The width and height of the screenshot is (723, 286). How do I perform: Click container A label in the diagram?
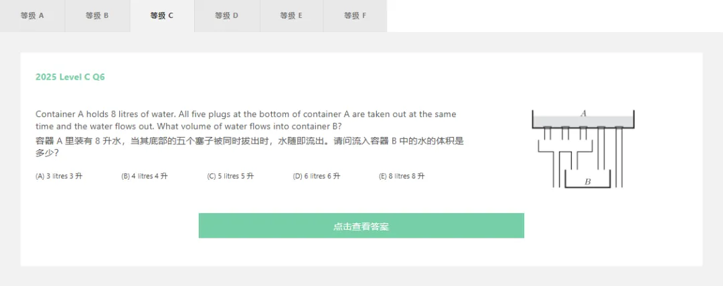(583, 114)
